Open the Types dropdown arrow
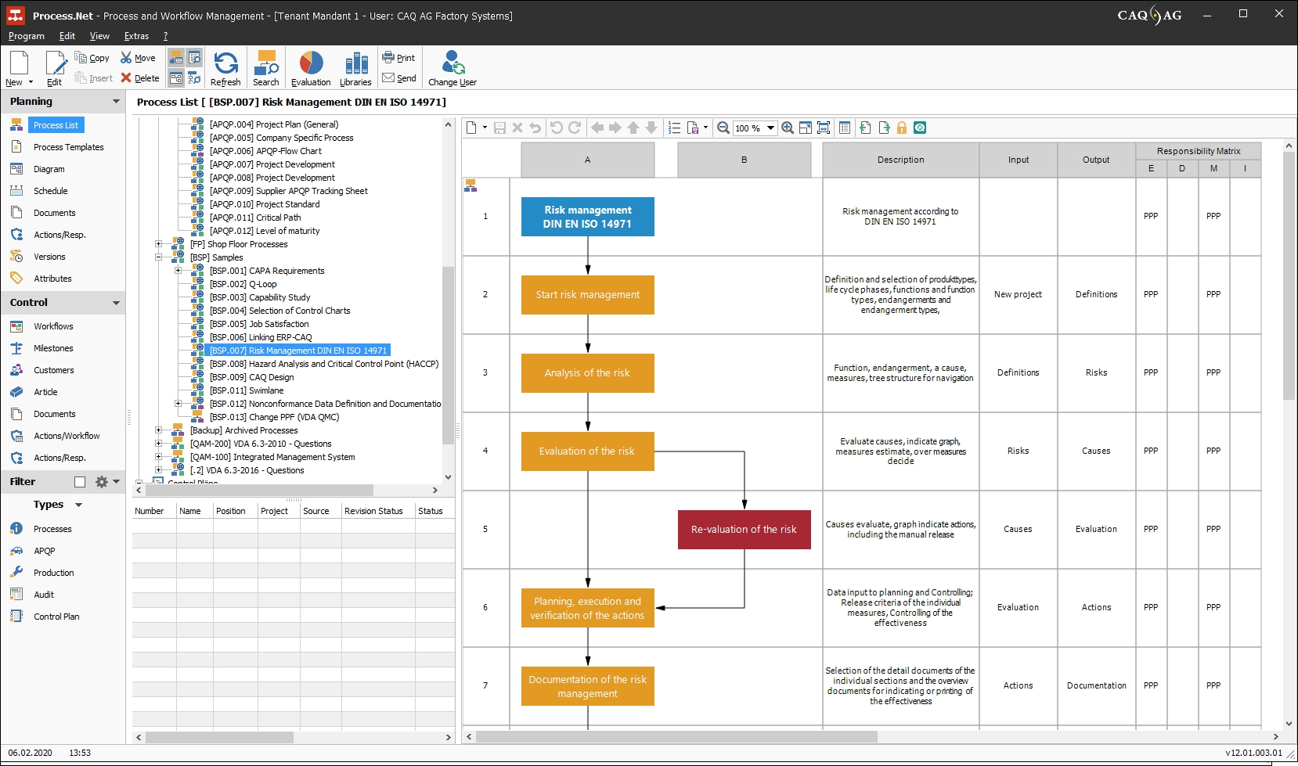 pos(78,505)
